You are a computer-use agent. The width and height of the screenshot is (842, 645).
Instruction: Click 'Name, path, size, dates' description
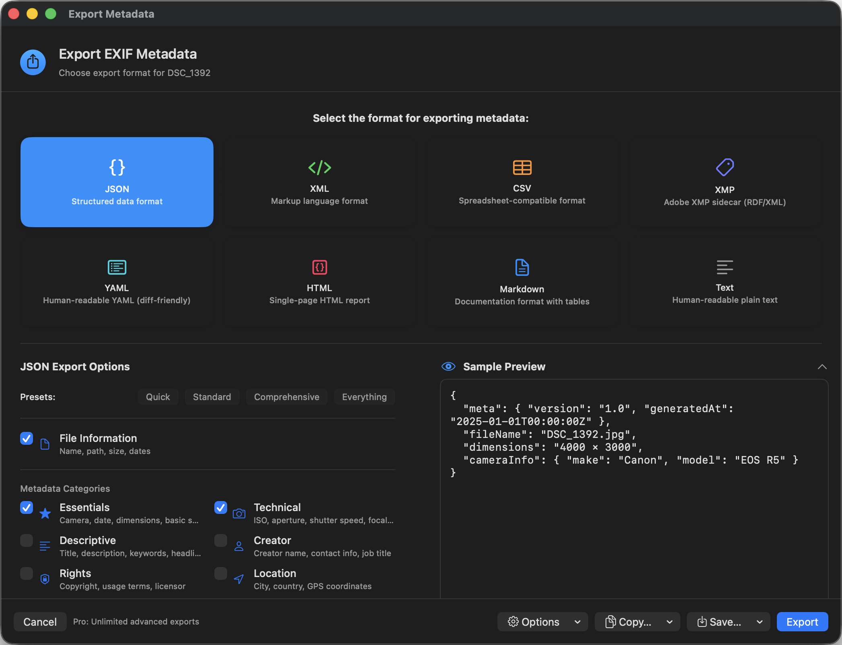[x=105, y=451]
